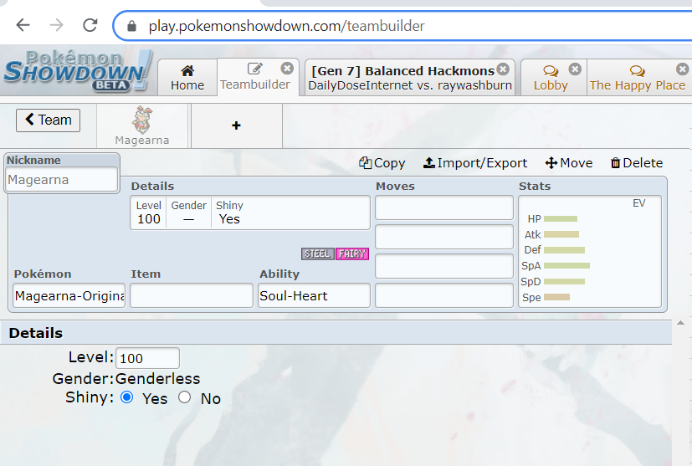Click the HP stat bar
This screenshot has width=692, height=466.
click(561, 219)
